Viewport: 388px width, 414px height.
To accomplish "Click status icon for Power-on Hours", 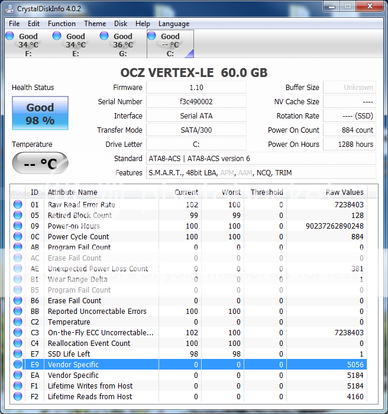I will click(18, 226).
